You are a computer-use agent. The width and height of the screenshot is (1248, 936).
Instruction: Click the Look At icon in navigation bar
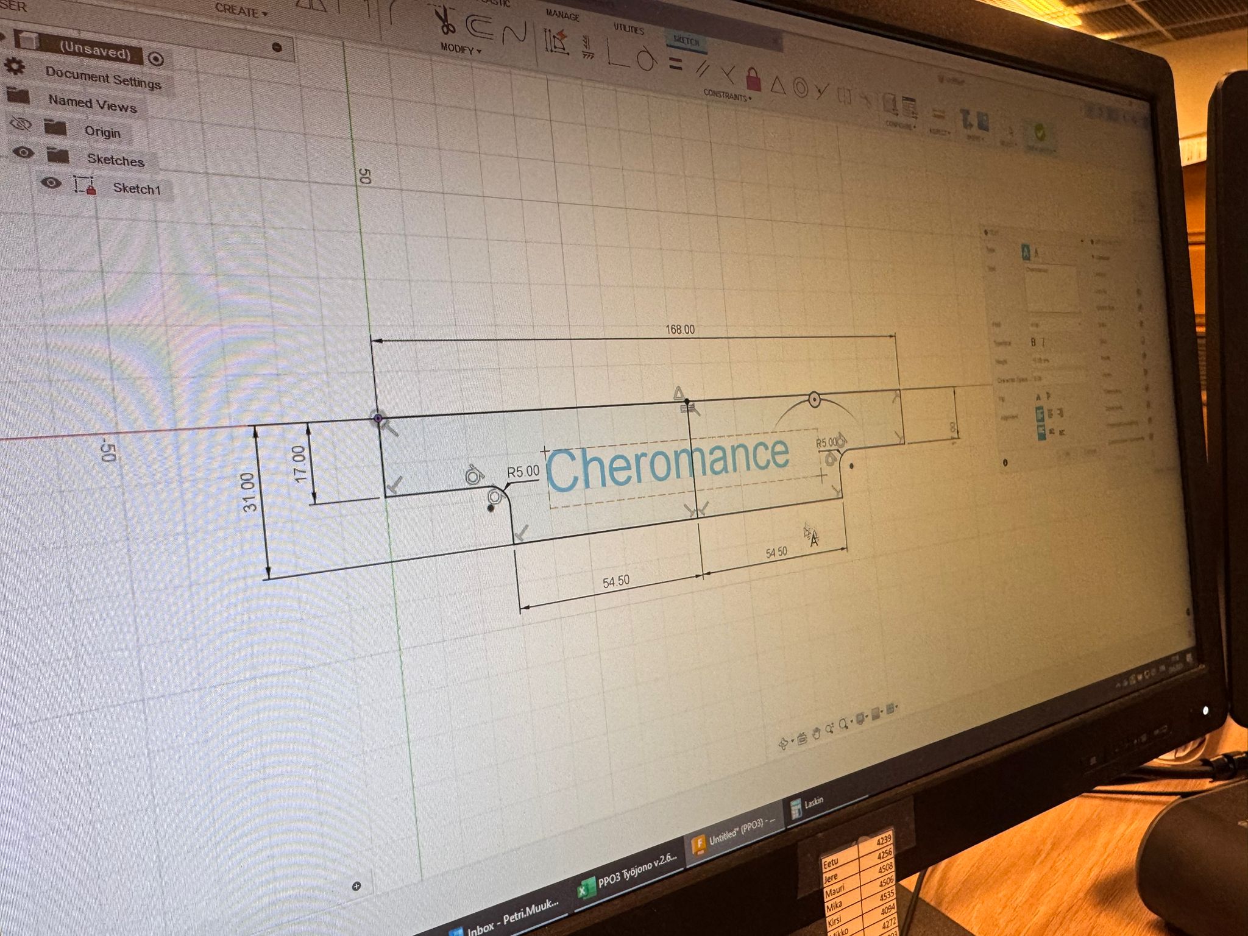point(801,738)
